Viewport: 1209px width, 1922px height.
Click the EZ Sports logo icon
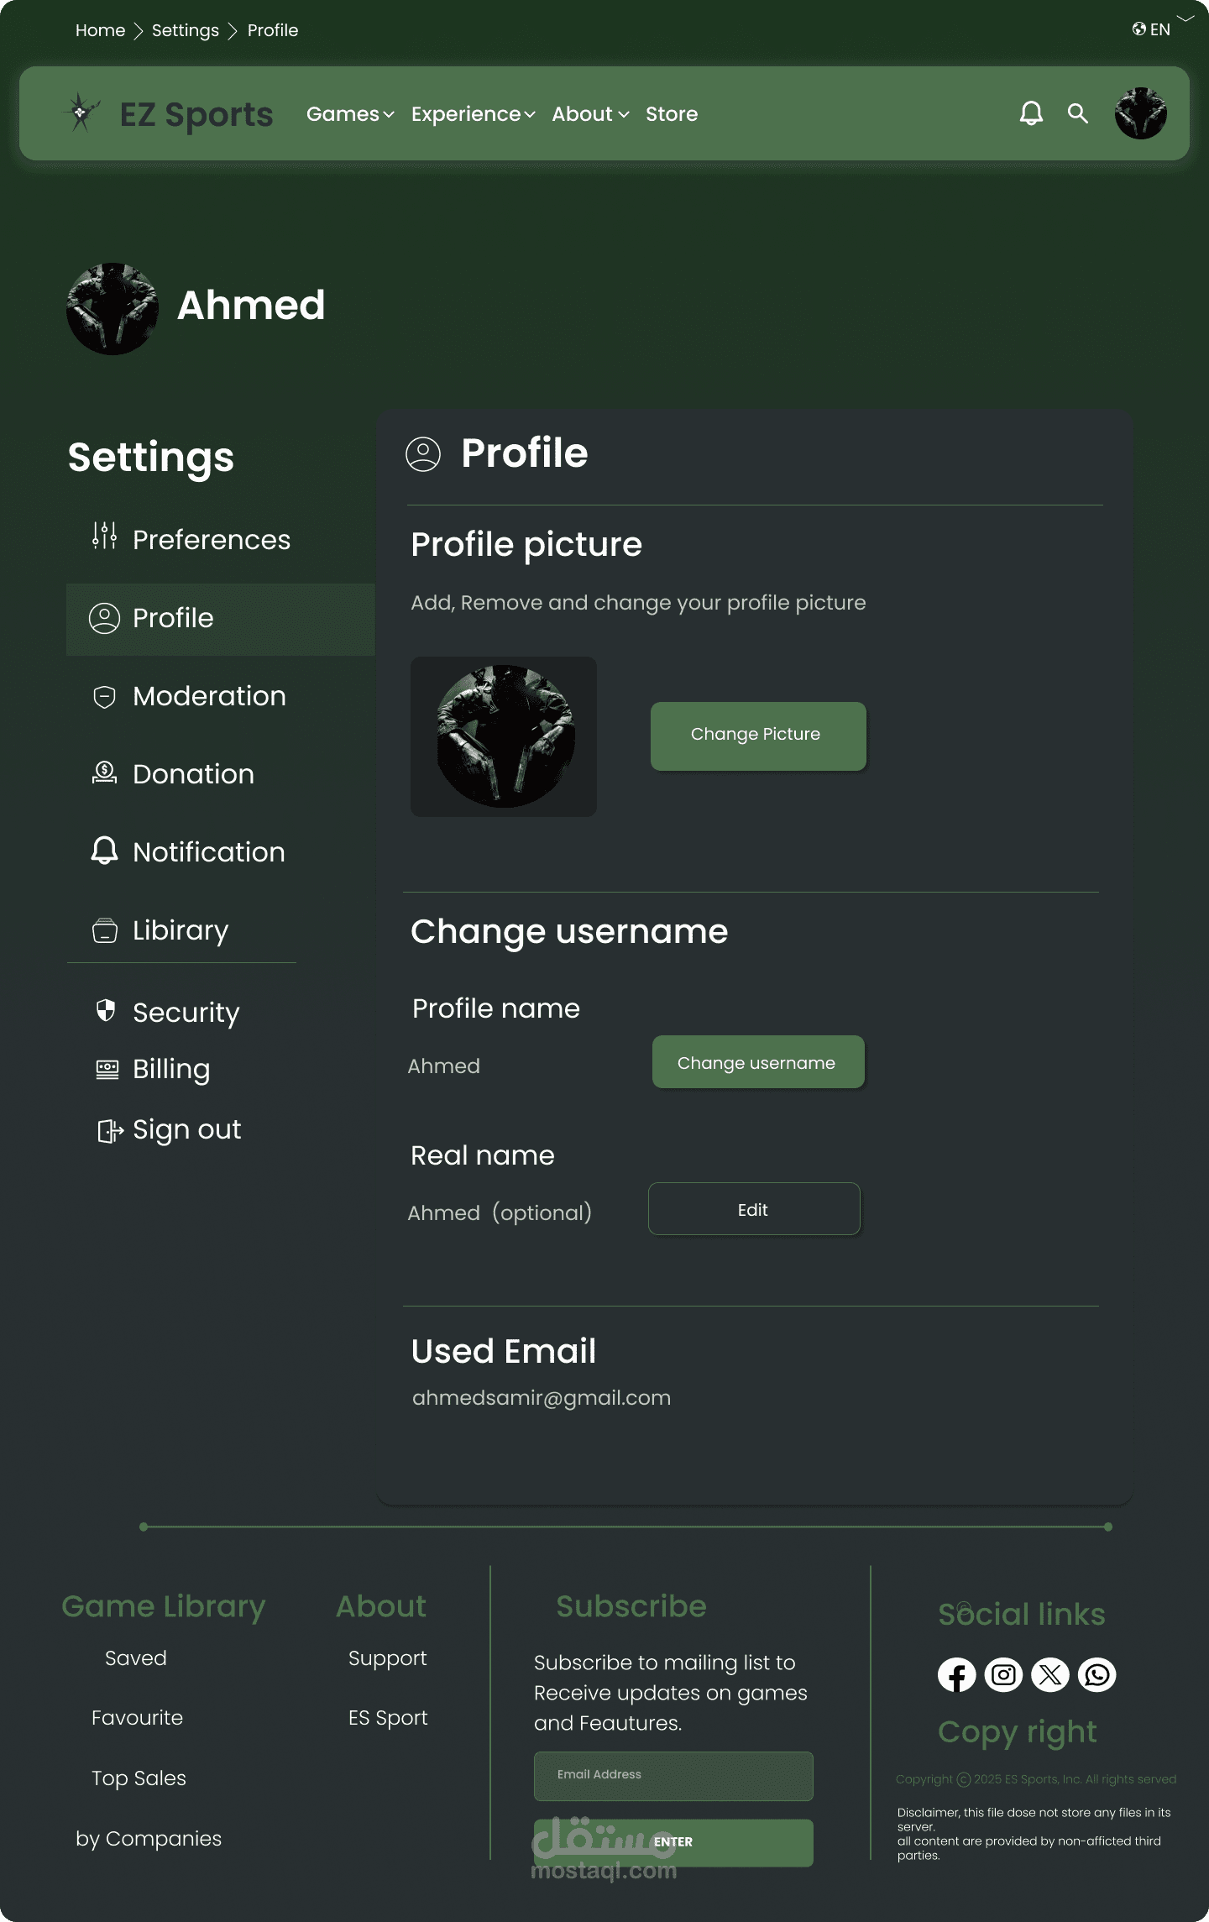coord(81,113)
